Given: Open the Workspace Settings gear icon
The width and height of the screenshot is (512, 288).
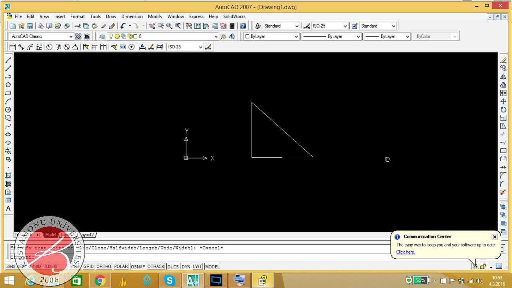Looking at the screenshot, I should (78, 36).
